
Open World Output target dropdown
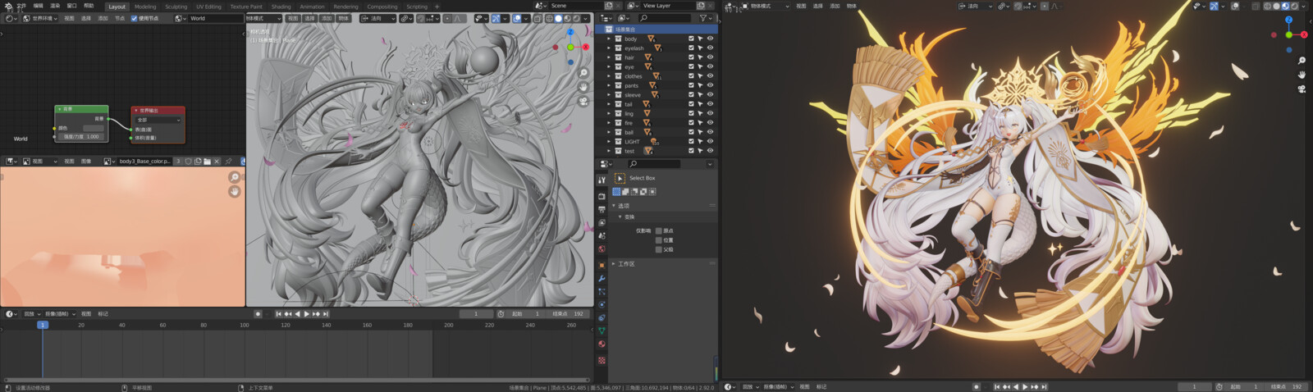(x=158, y=120)
